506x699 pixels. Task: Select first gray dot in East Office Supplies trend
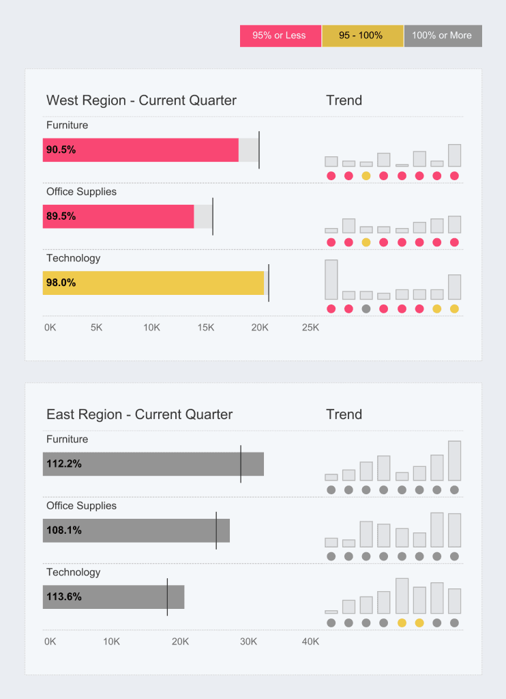click(331, 556)
